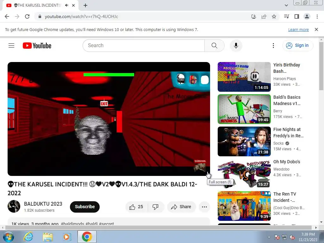This screenshot has width=324, height=243.
Task: Open Windows Explorer from taskbar
Action: pos(48,237)
